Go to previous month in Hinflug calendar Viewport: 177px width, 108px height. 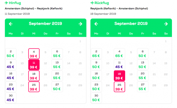click(x=10, y=24)
